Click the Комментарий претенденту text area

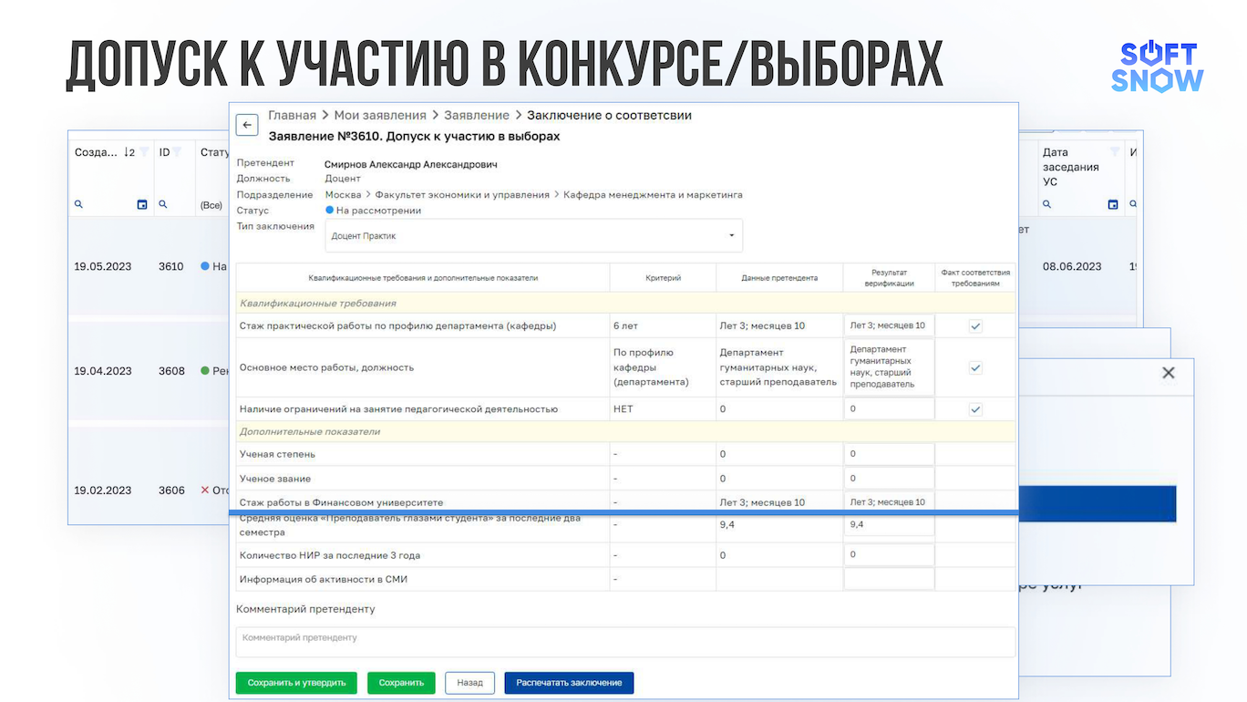625,642
